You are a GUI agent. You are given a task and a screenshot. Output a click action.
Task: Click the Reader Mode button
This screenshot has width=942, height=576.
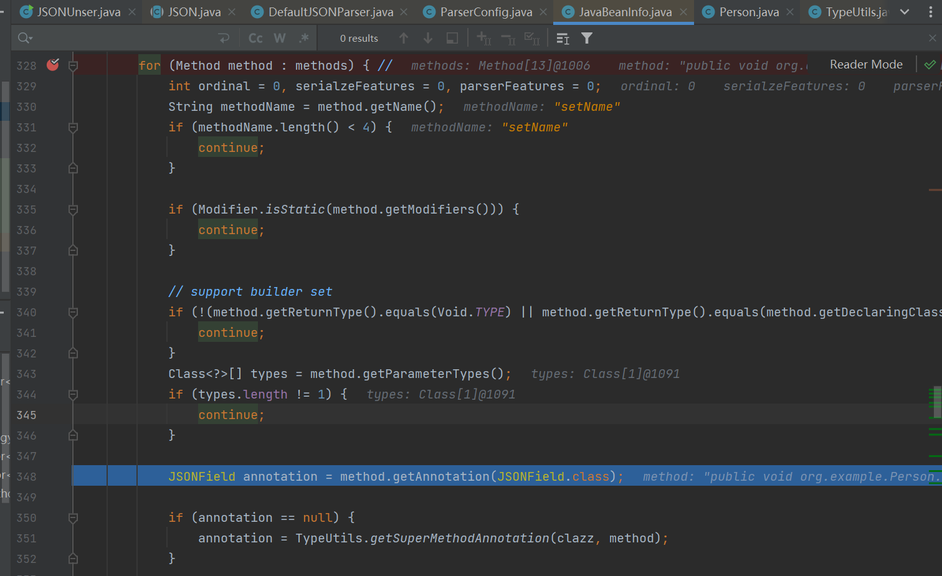pos(866,65)
